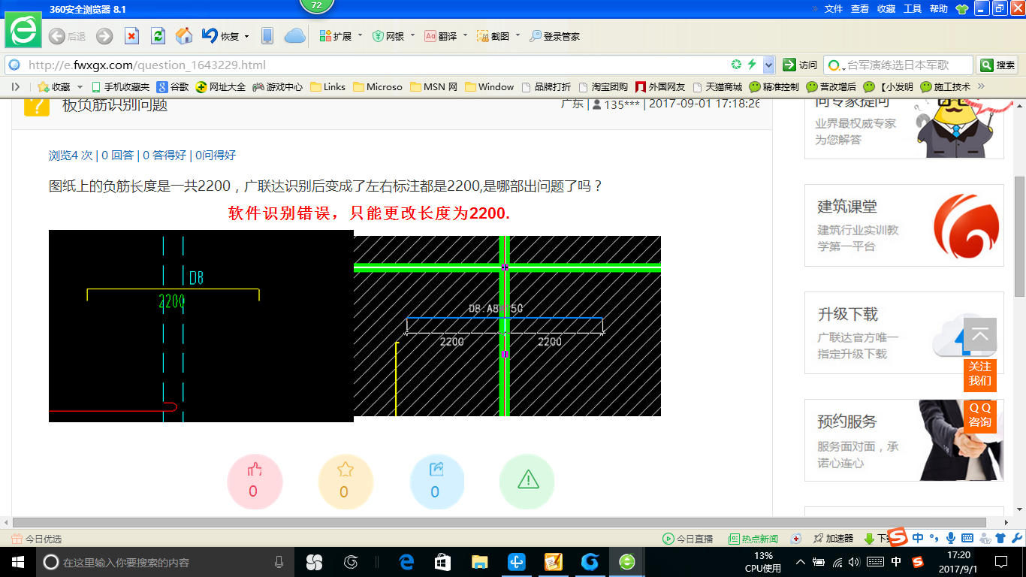This screenshot has height=577, width=1026.
Task: Click the 恢复 restore button
Action: [x=219, y=36]
